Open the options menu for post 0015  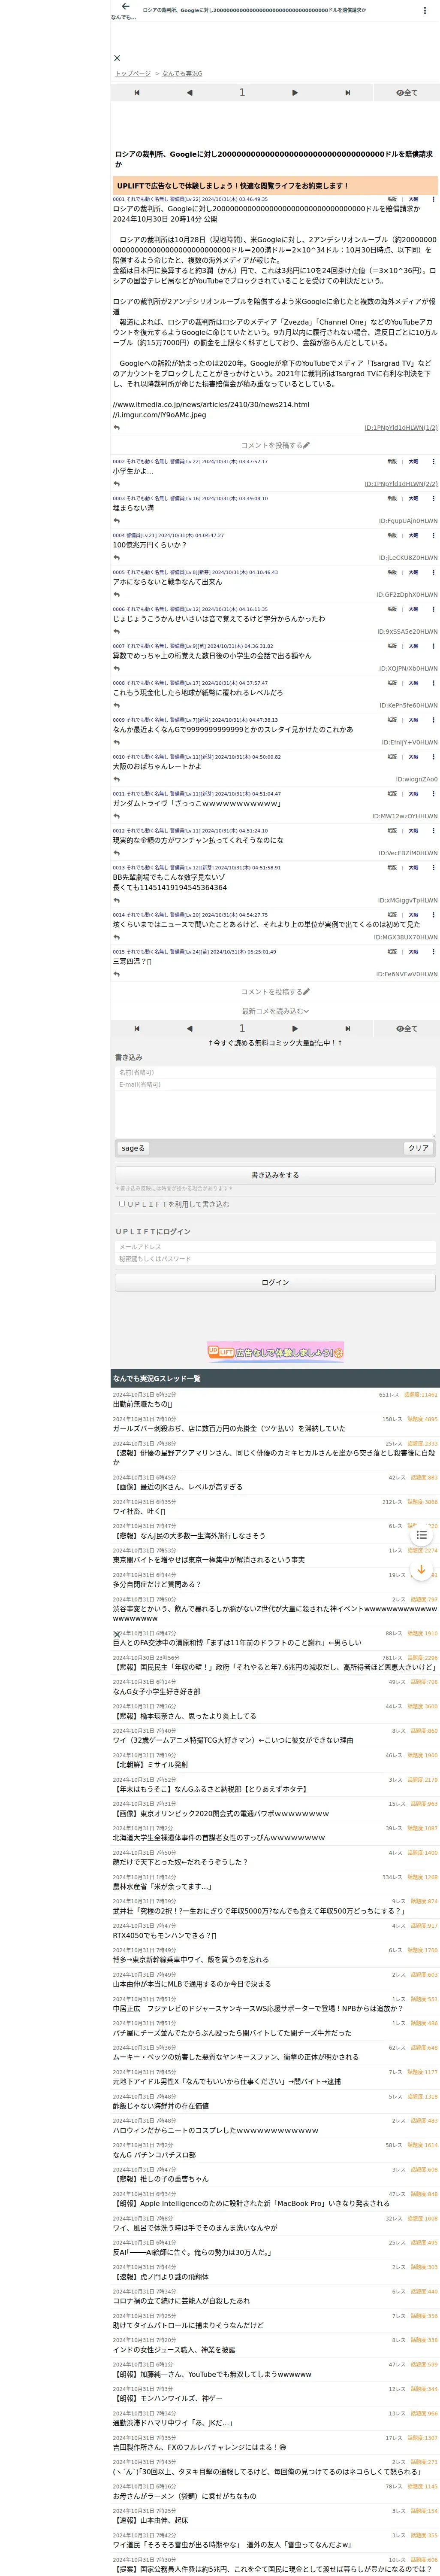coord(433,952)
